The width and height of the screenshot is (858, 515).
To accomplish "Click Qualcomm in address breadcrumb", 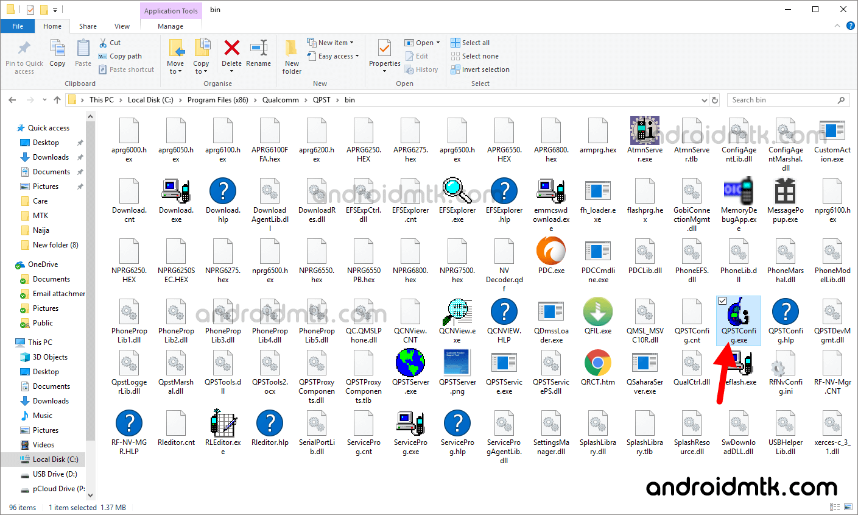I will pos(281,100).
